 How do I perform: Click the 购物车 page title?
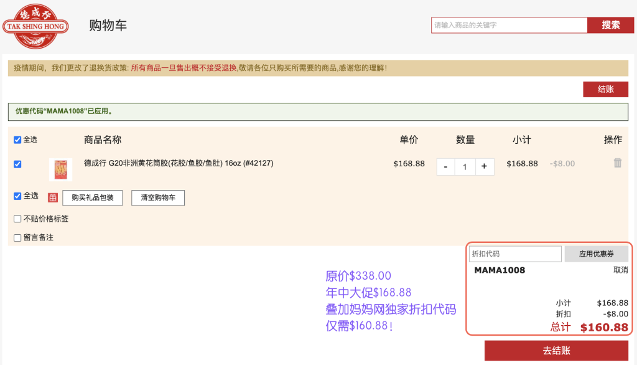tap(108, 26)
